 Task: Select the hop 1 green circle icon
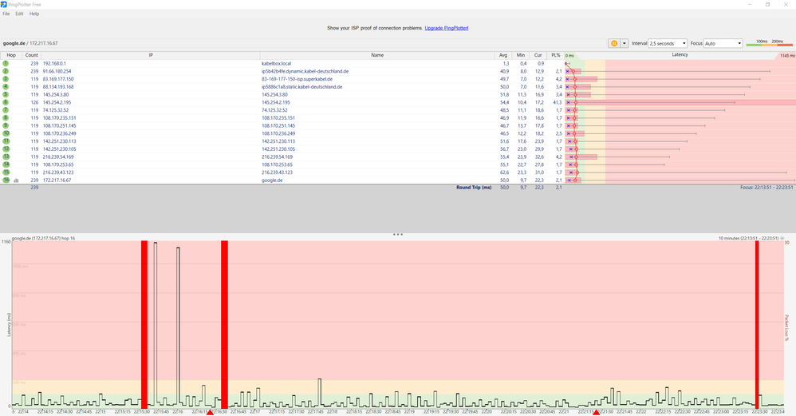point(6,64)
